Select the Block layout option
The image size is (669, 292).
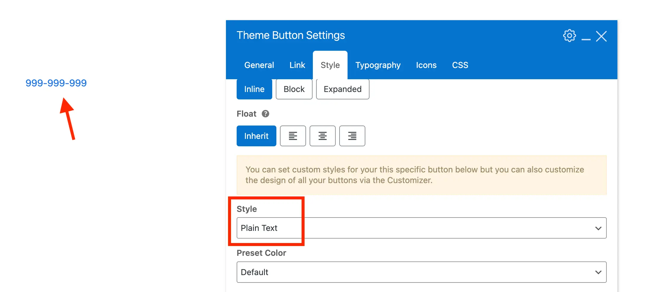coord(294,89)
